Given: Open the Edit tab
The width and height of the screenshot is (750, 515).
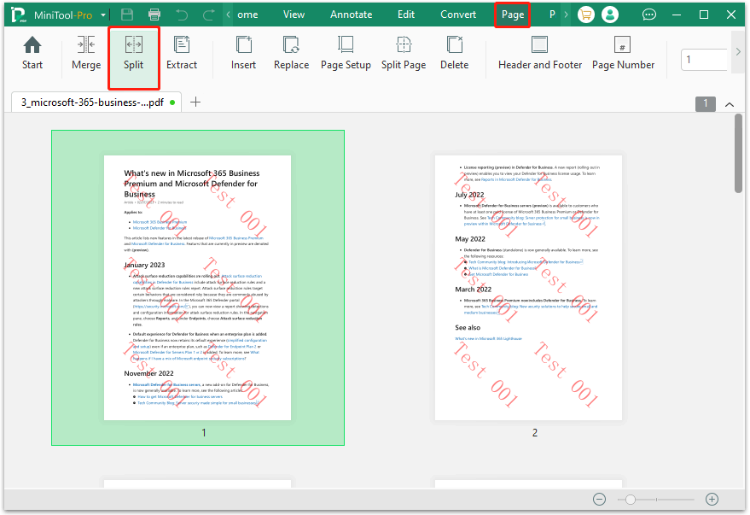Looking at the screenshot, I should [x=406, y=15].
